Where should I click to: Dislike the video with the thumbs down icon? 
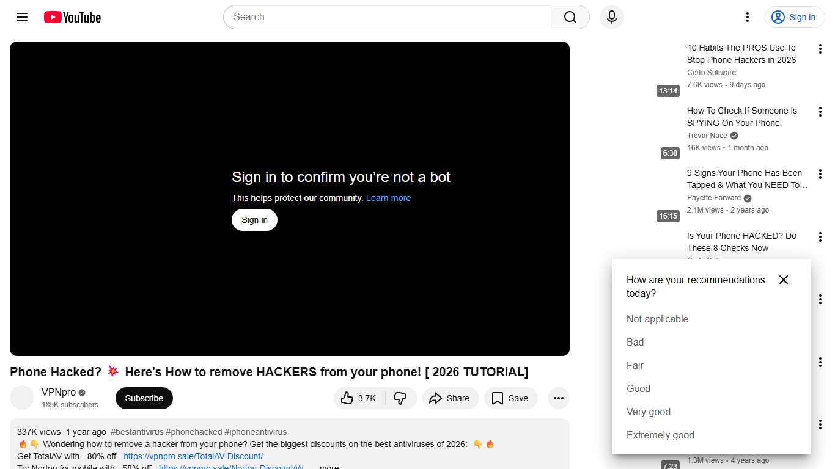(x=401, y=398)
